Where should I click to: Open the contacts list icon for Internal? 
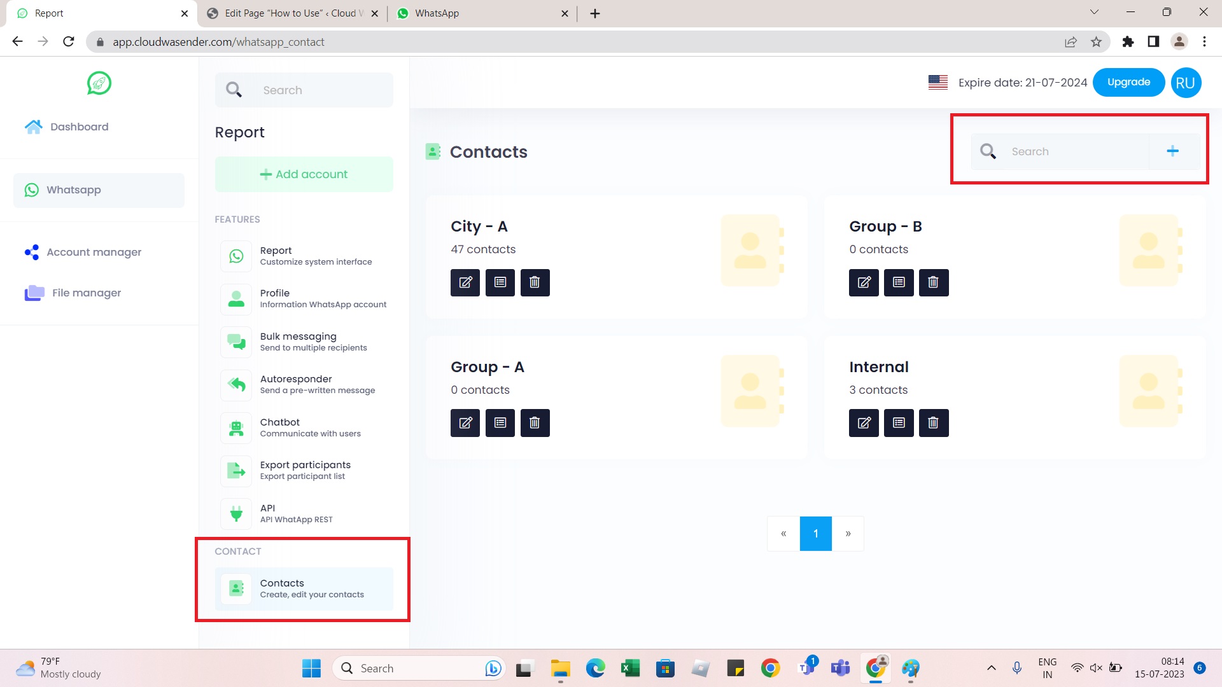point(898,423)
